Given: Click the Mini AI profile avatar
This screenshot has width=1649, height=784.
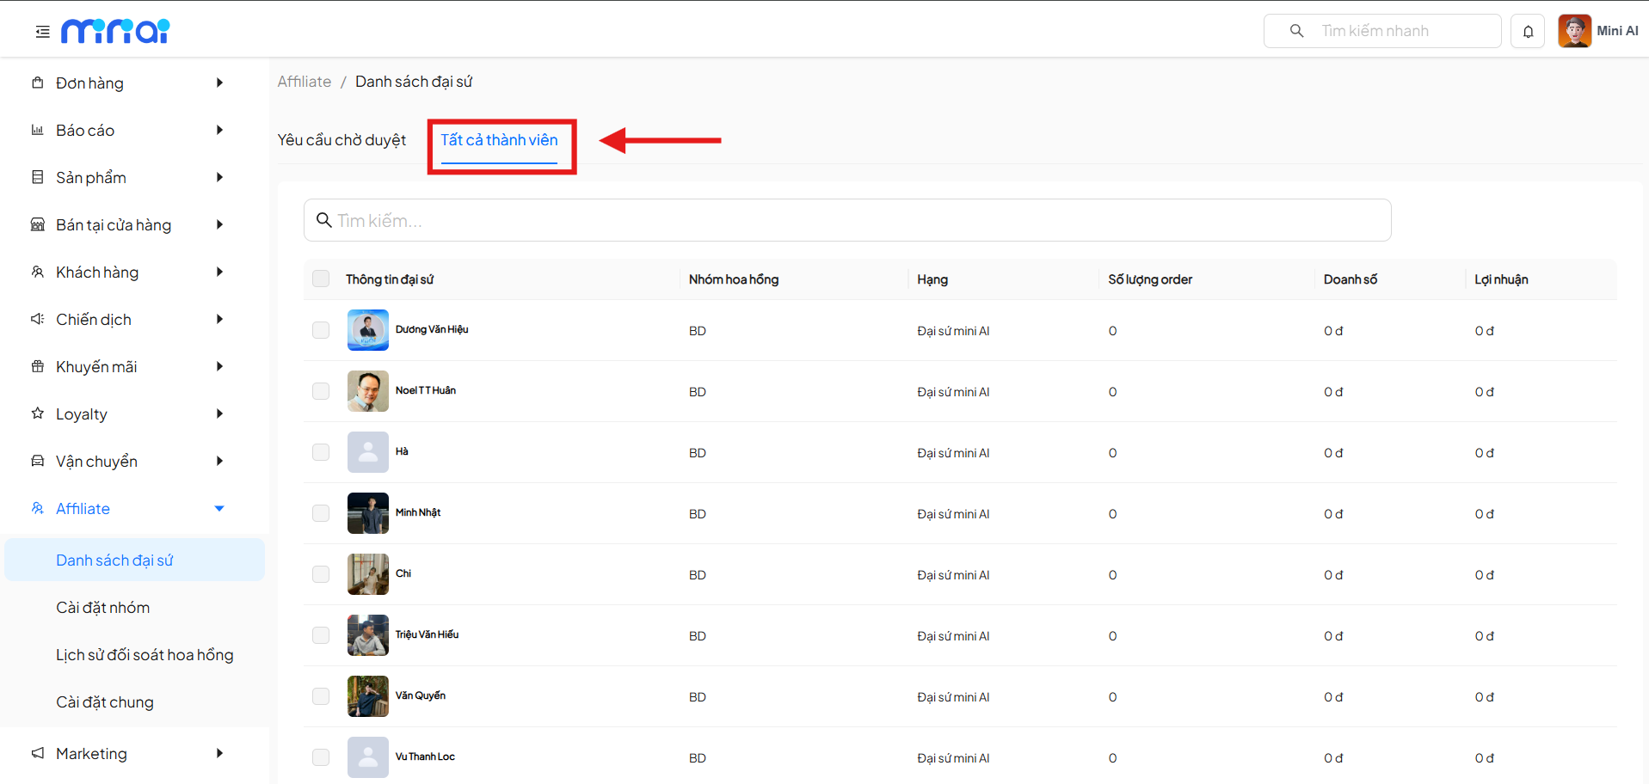Looking at the screenshot, I should [1574, 31].
